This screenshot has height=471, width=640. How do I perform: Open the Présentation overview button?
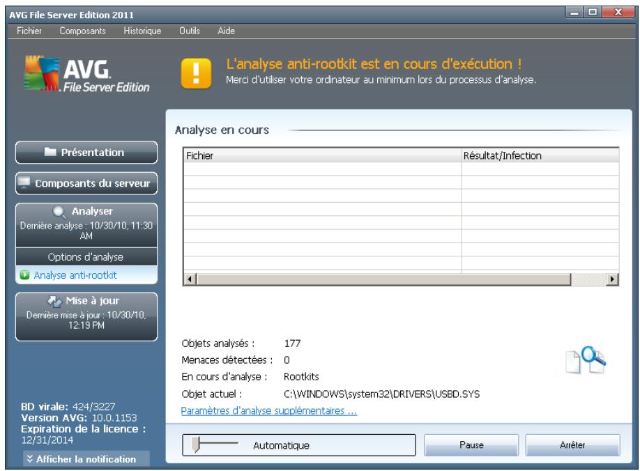[86, 152]
